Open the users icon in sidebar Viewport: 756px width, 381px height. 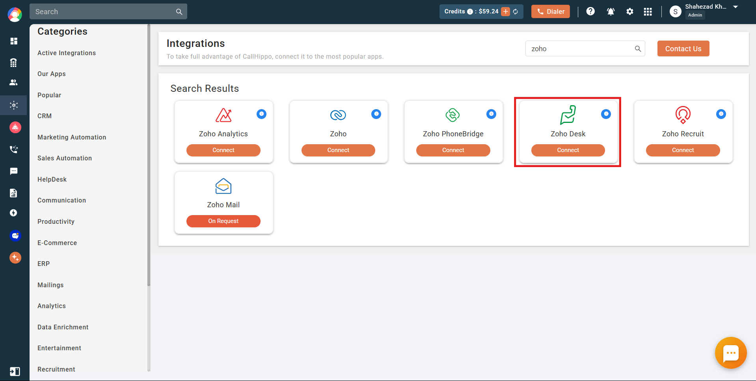[x=14, y=82]
